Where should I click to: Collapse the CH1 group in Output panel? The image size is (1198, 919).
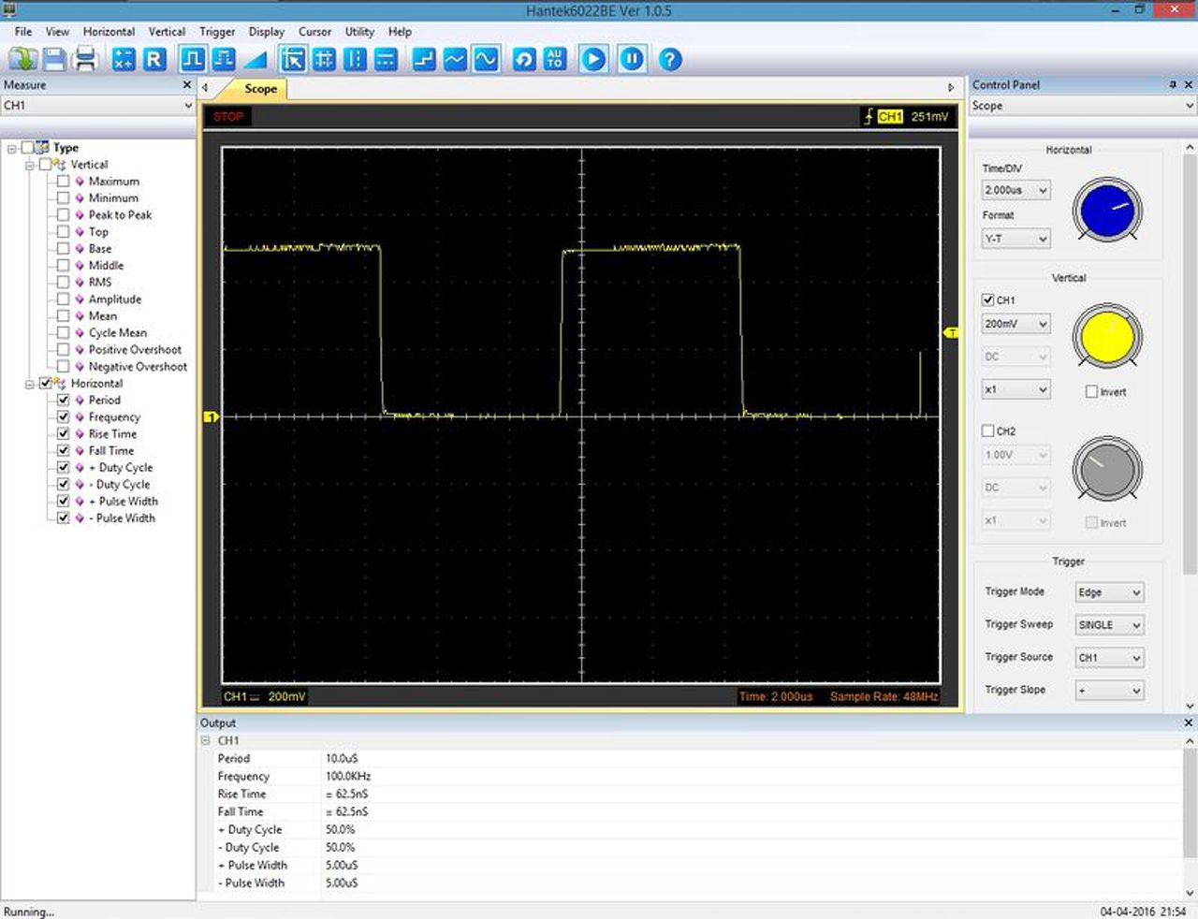206,740
